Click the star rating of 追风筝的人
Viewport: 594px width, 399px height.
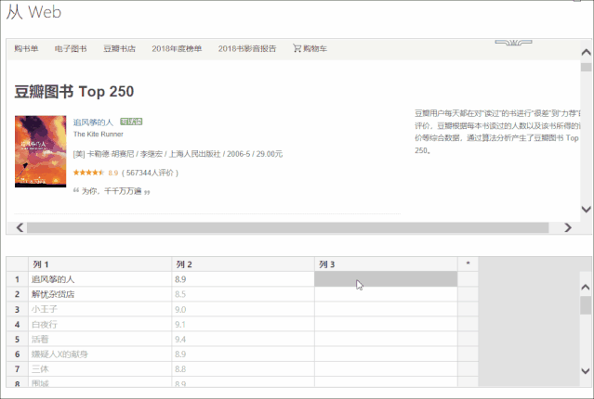88,173
